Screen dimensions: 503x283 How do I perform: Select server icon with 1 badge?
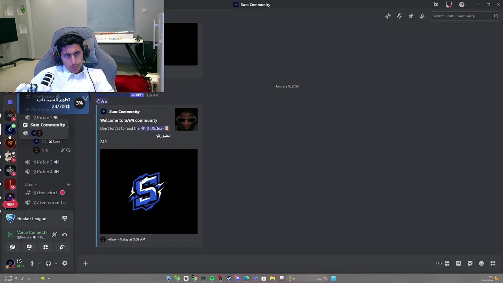(x=10, y=156)
